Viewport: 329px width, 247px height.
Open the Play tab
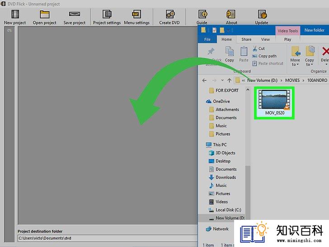coord(288,39)
